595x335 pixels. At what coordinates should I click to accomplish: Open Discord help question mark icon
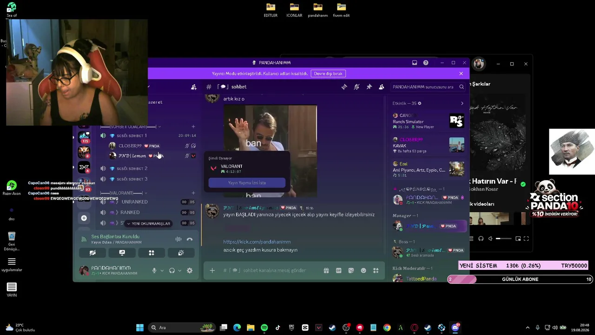pos(425,63)
